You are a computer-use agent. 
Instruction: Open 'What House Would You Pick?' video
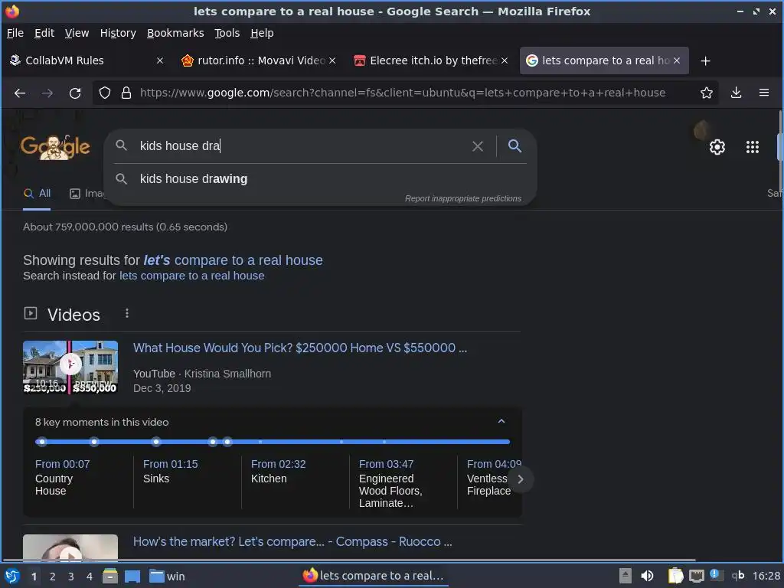(300, 348)
